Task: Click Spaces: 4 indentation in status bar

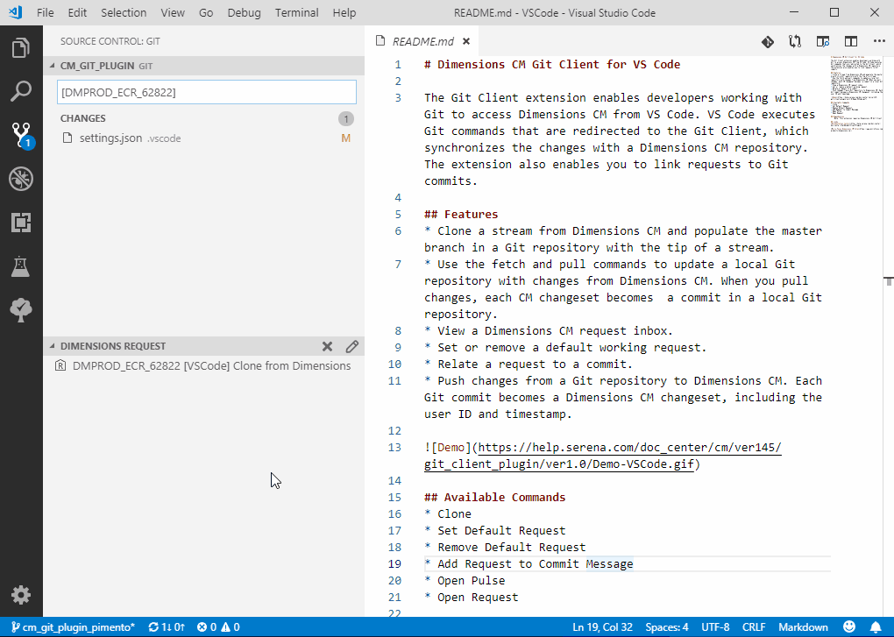Action: 666,627
